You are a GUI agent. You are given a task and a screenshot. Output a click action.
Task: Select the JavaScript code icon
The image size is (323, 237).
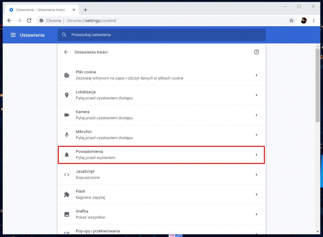coord(67,175)
